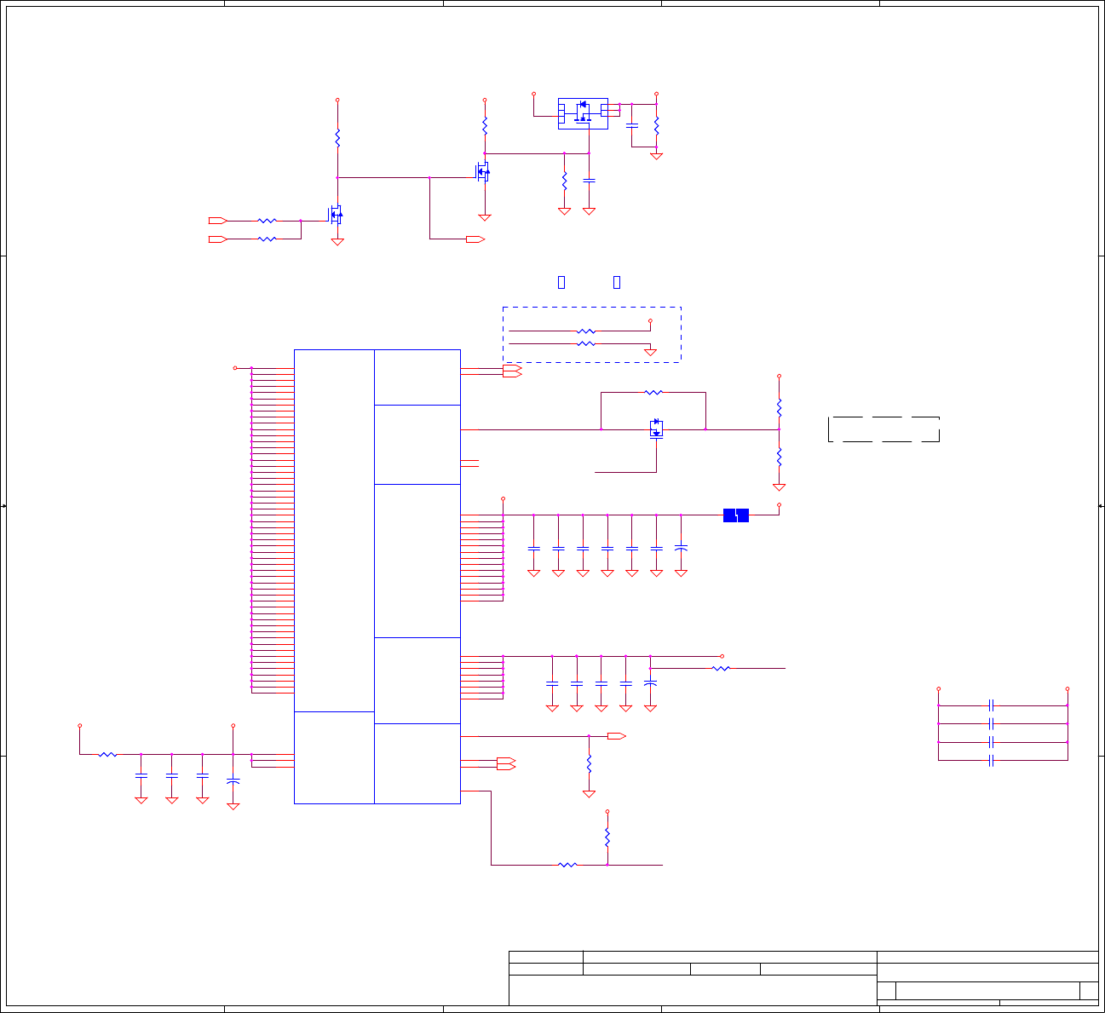Click the pull-down resistor below the single output port

tap(589, 763)
